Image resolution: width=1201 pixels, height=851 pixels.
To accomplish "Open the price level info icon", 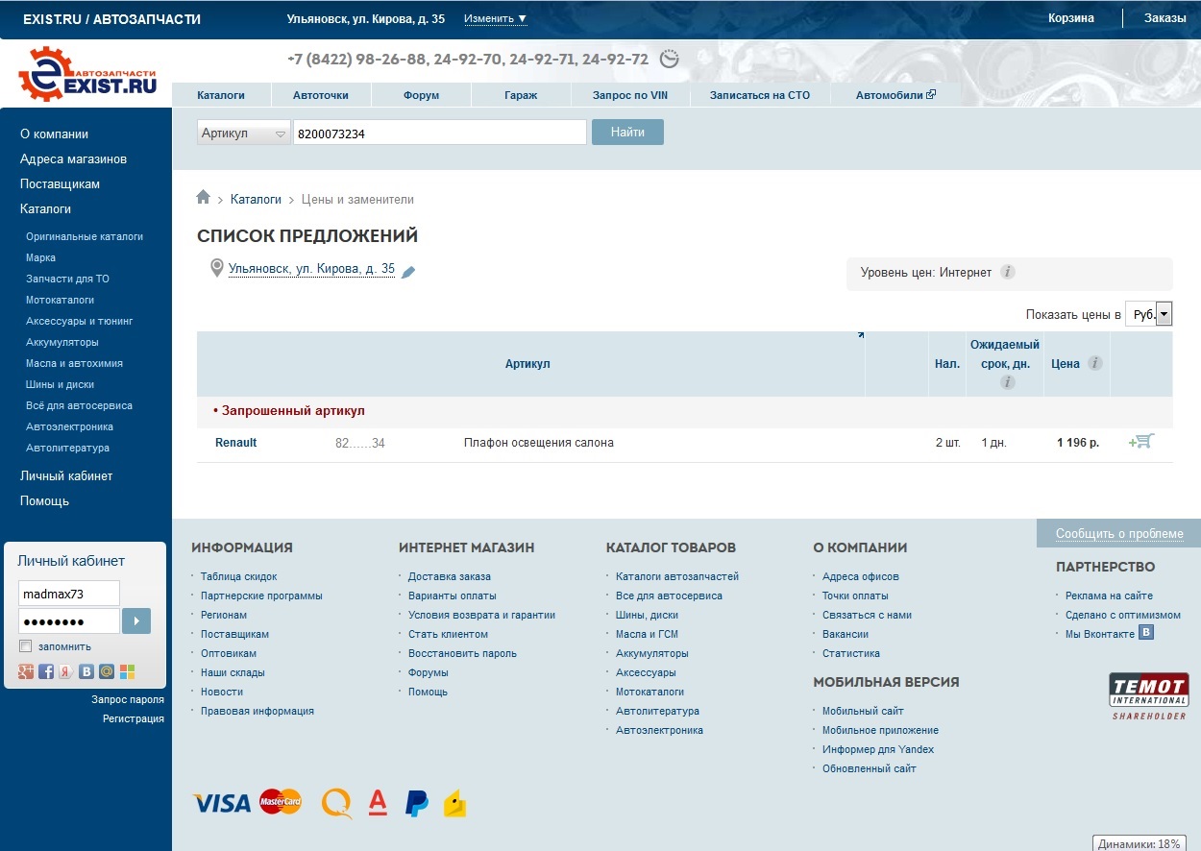I will (1007, 272).
